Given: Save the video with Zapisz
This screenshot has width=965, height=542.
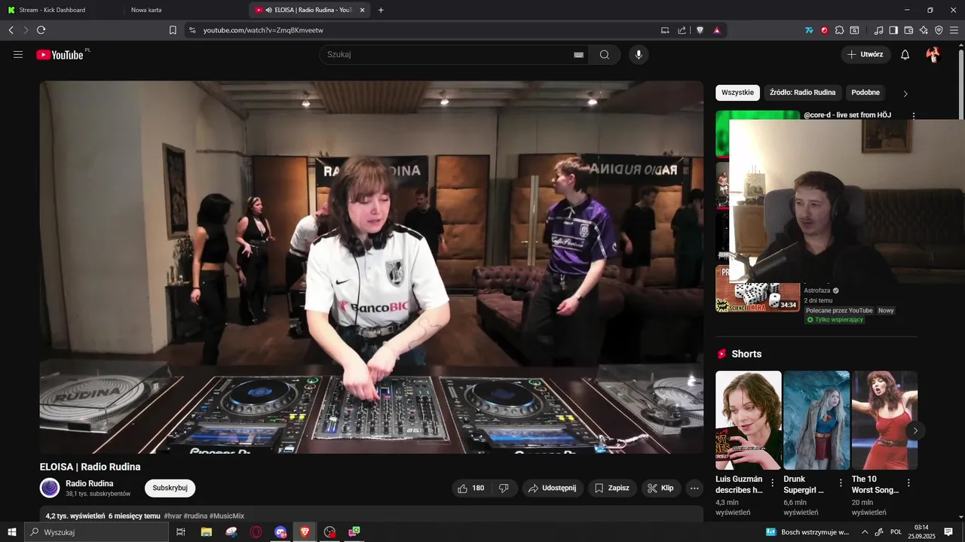Looking at the screenshot, I should pos(612,488).
